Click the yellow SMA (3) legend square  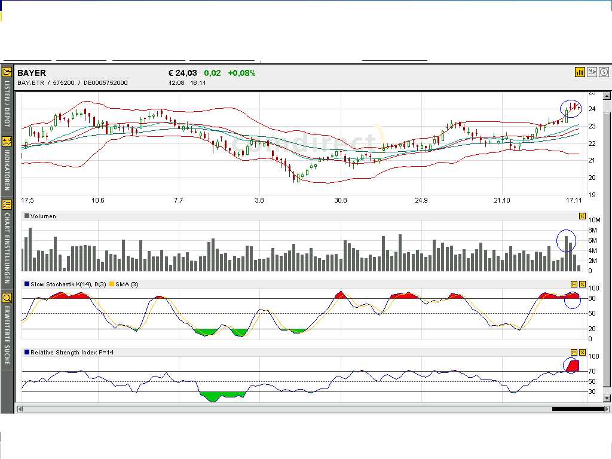[x=112, y=284]
